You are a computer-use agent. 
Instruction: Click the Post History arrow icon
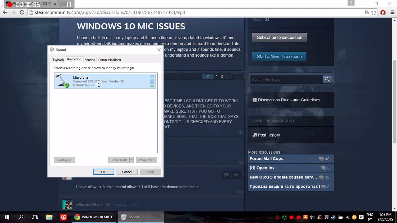(x=255, y=135)
